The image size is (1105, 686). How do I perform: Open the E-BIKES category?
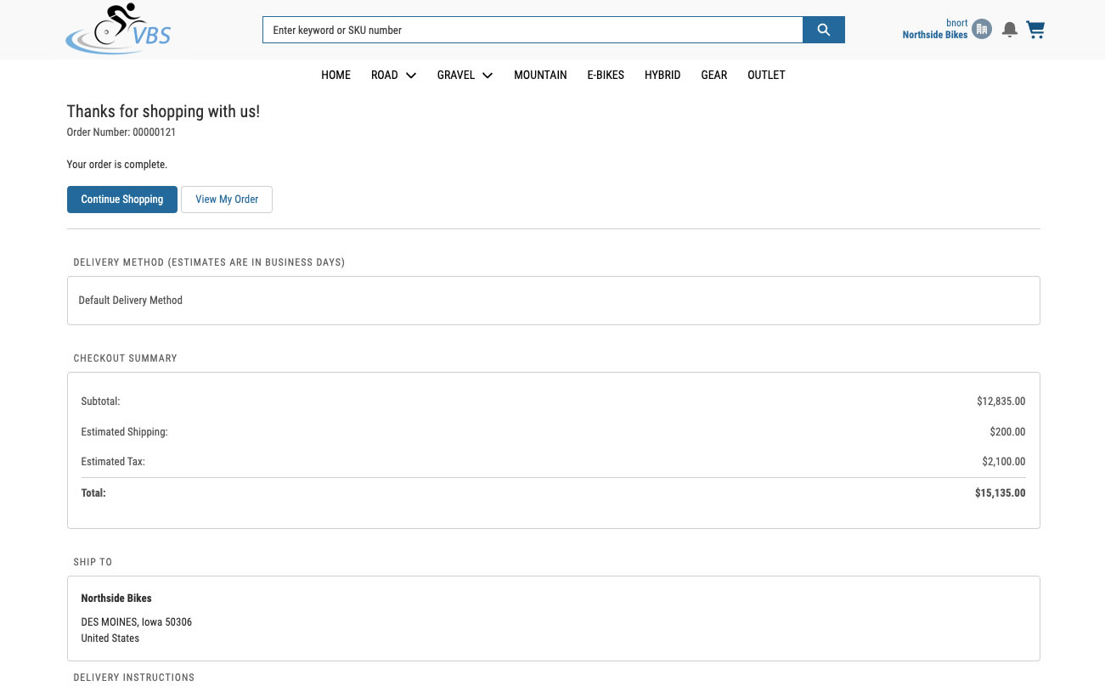[x=606, y=75]
